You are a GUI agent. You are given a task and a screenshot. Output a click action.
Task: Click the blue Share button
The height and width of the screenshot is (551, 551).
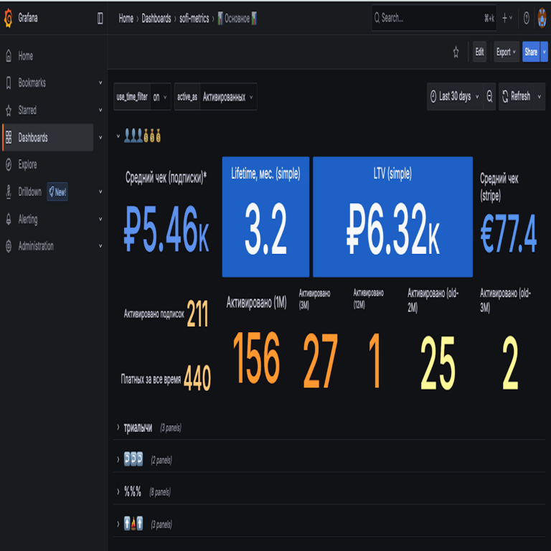[530, 52]
